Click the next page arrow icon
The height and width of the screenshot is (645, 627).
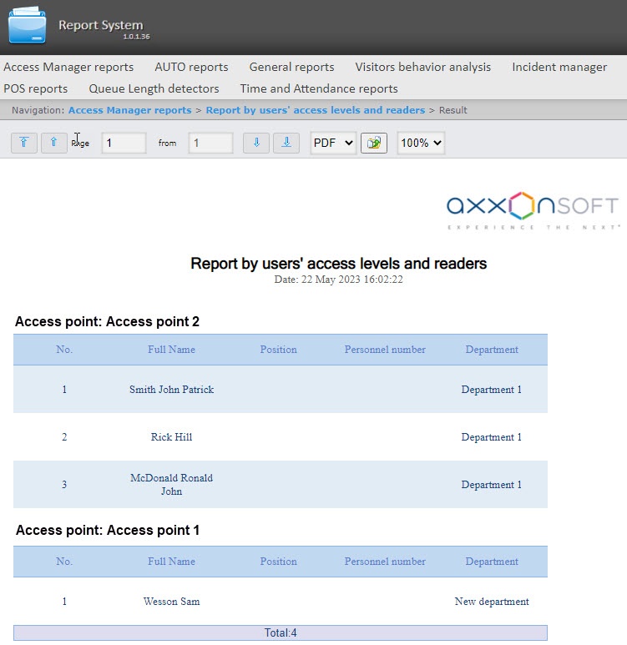[255, 143]
